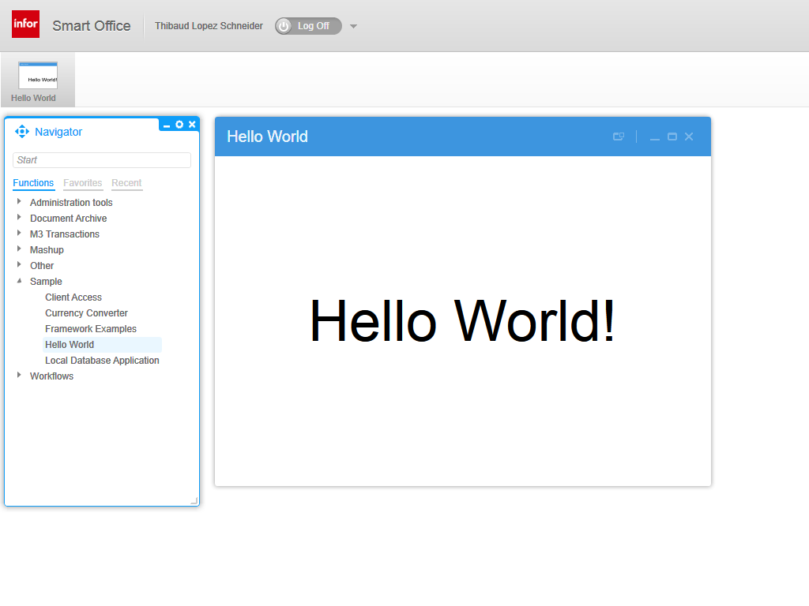Minimize the Navigator widget
The image size is (809, 606).
(x=167, y=125)
